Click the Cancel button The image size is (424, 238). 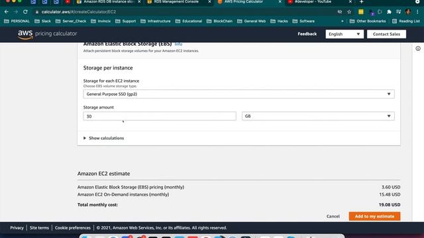click(333, 216)
